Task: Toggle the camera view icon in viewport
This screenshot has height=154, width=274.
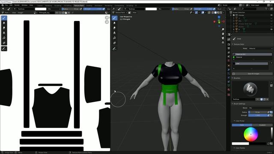Action: coord(223,38)
